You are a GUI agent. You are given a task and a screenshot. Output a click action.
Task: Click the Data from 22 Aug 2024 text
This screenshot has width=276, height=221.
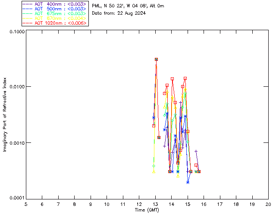119,13
